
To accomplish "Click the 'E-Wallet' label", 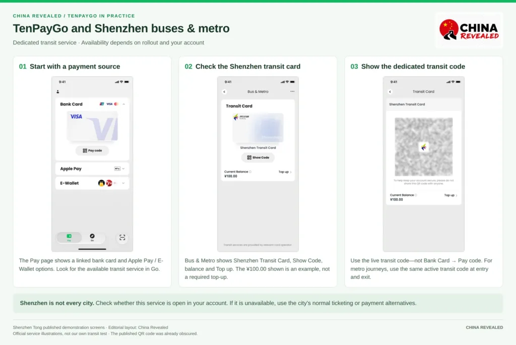I will [x=70, y=183].
